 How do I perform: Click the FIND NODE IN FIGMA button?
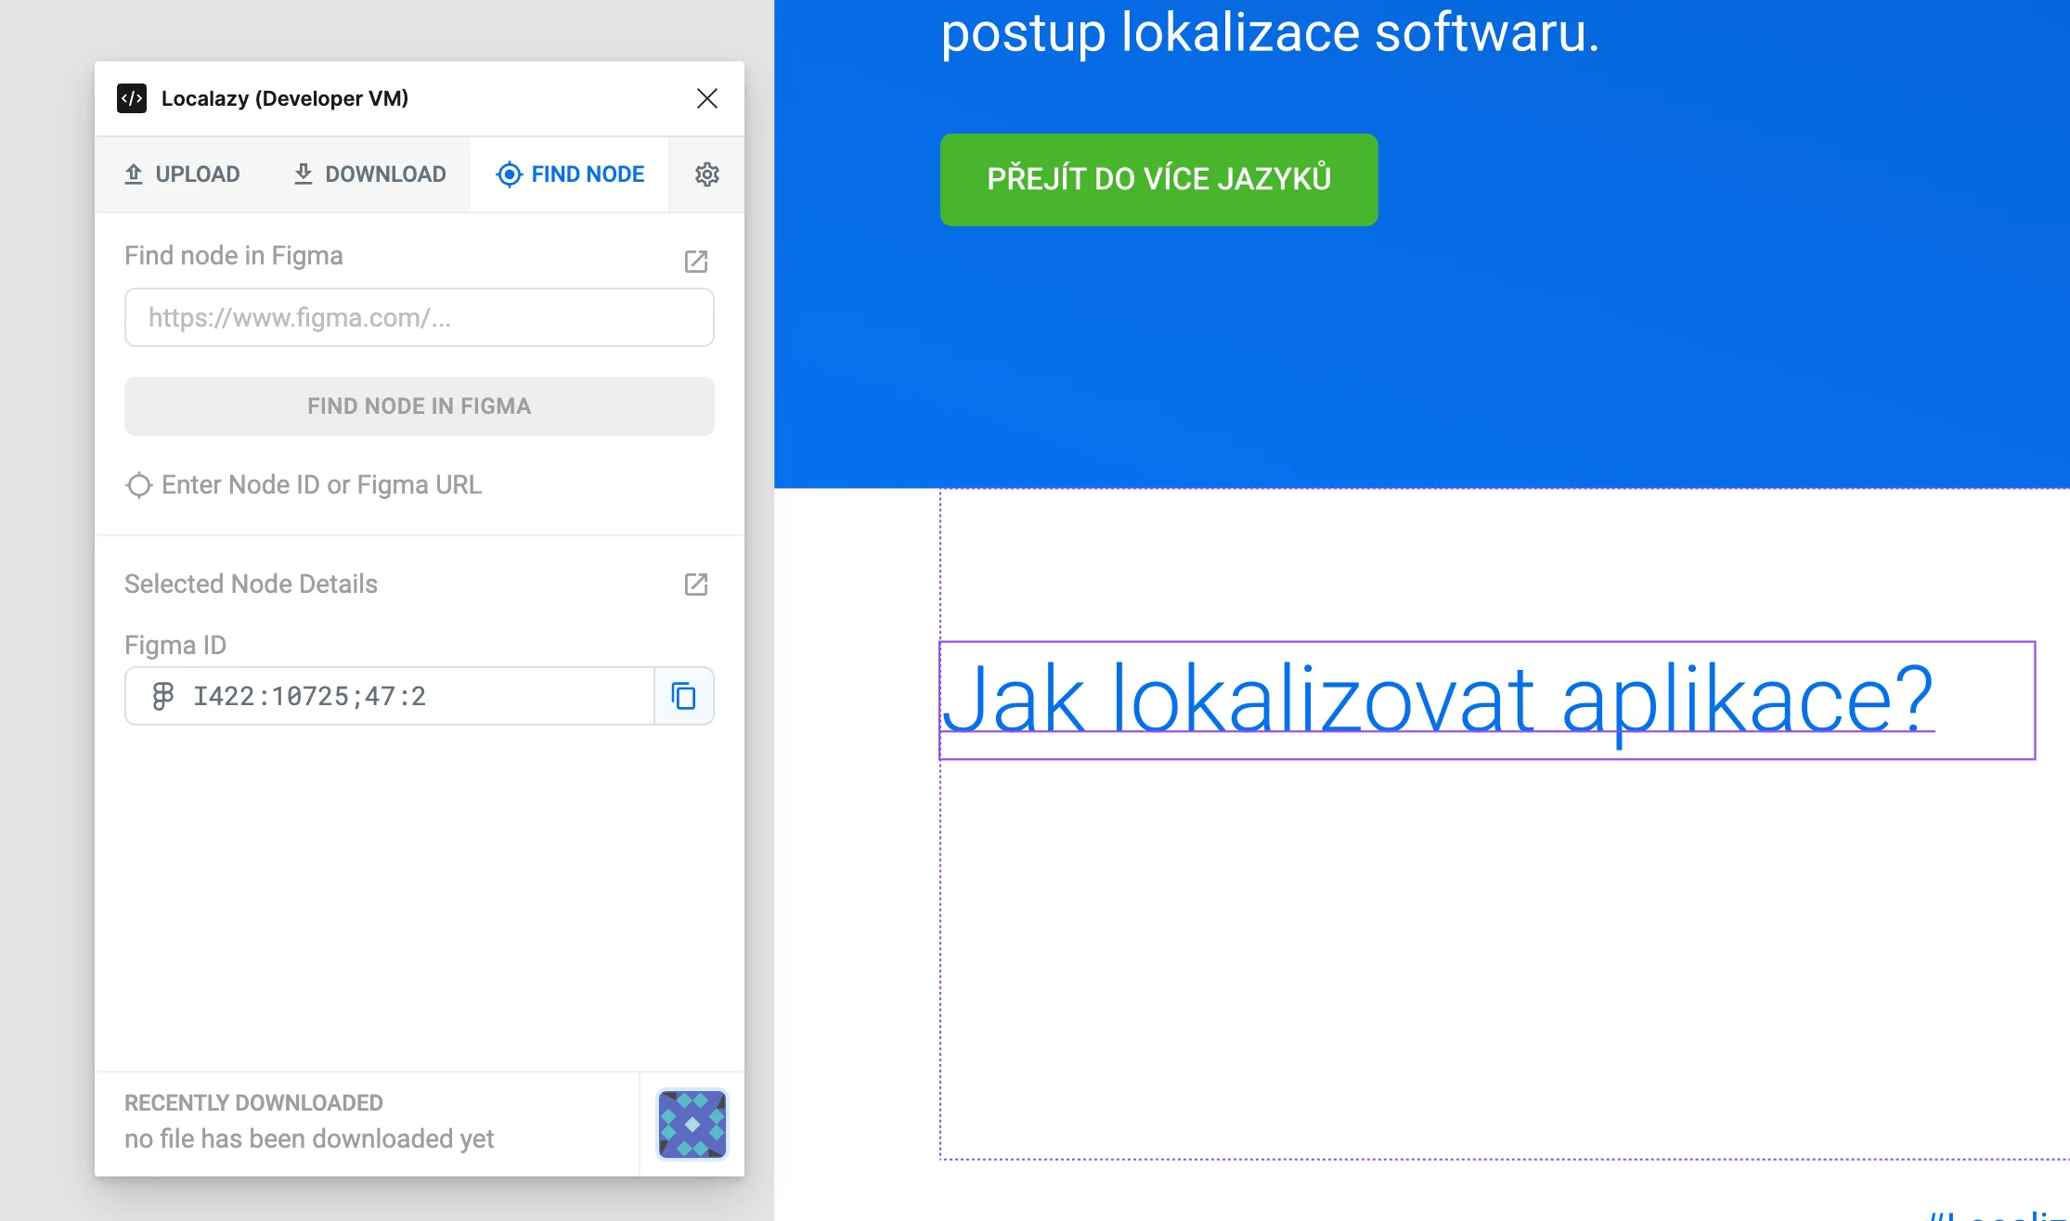(419, 405)
